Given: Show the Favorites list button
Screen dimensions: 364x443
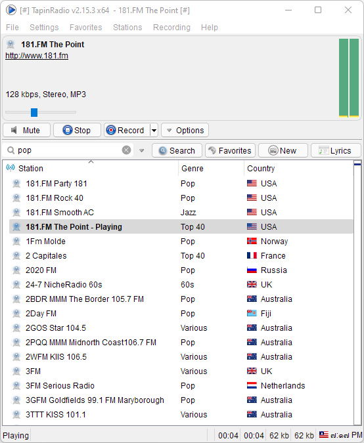Looking at the screenshot, I should (230, 150).
